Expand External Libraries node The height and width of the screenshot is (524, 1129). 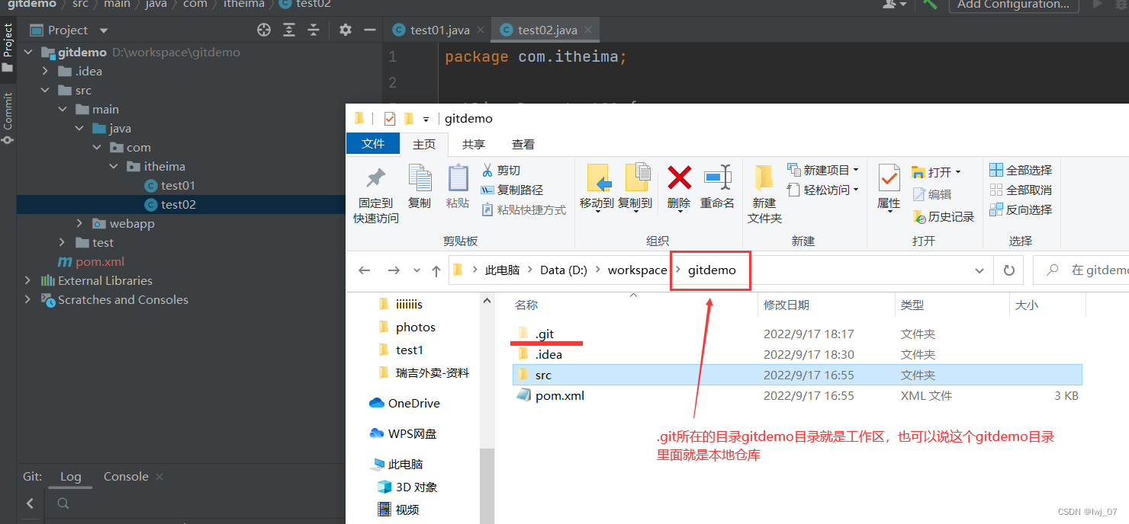(x=28, y=281)
